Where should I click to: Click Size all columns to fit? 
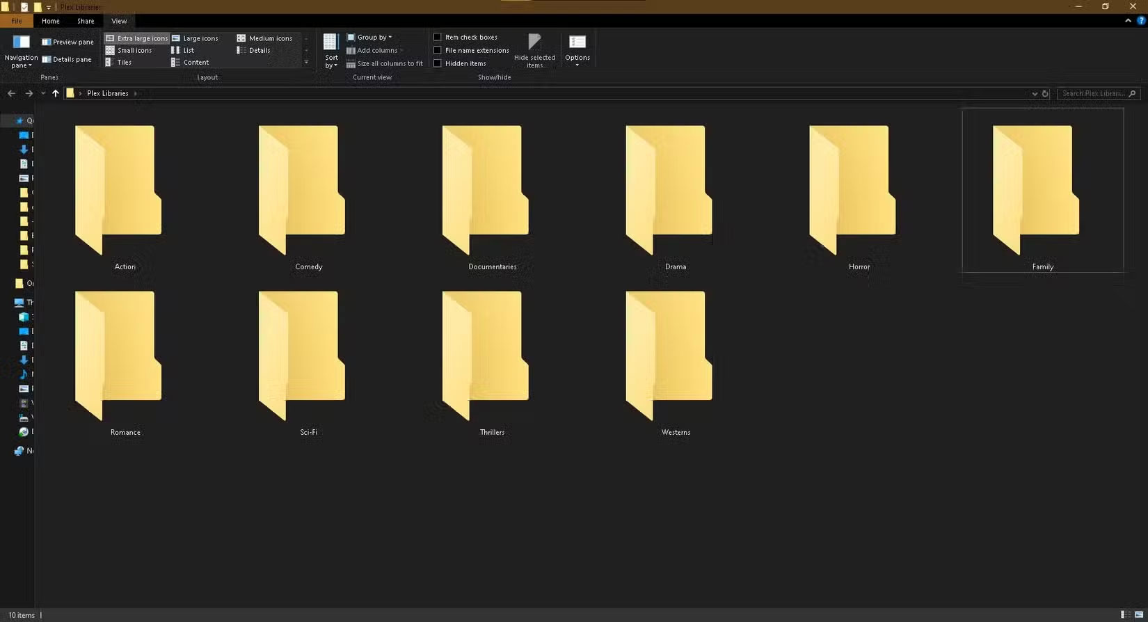(385, 63)
